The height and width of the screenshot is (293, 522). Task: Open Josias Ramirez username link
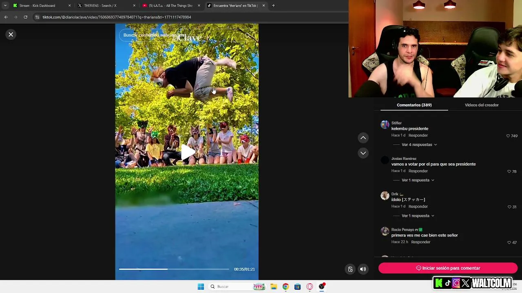coord(404,159)
